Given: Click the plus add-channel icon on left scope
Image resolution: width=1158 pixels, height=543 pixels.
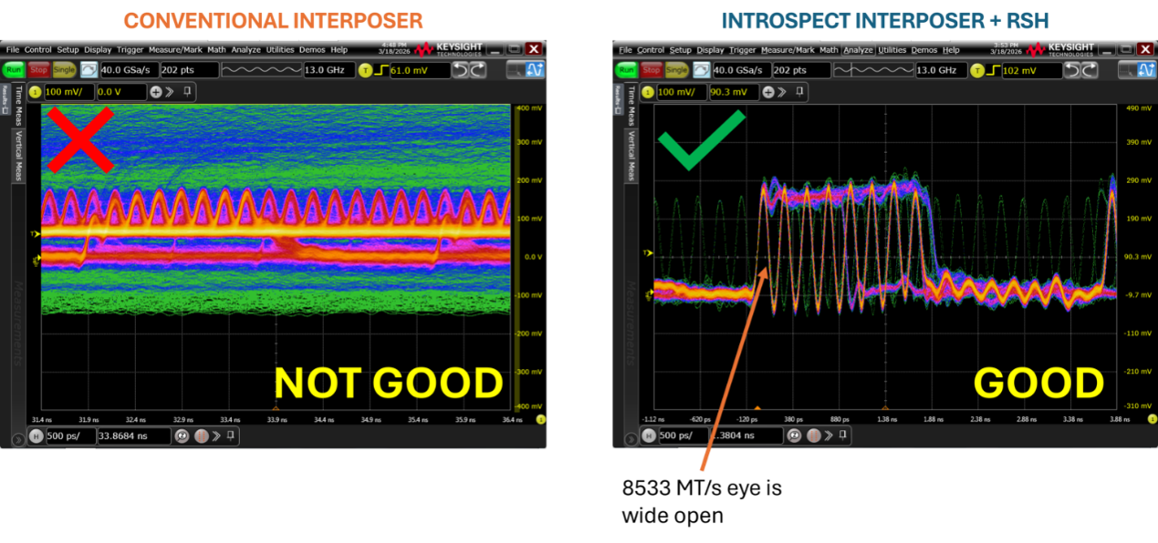Looking at the screenshot, I should (156, 91).
